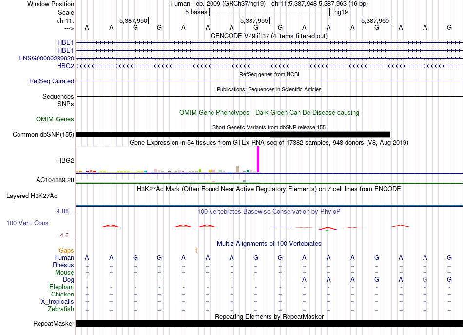Click the Sequences SNPs track label

pyautogui.click(x=58, y=100)
